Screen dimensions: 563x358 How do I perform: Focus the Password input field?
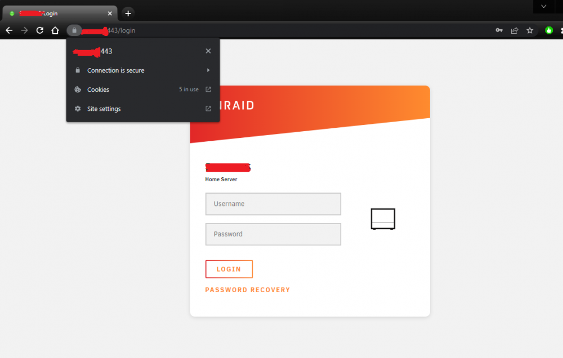[273, 234]
